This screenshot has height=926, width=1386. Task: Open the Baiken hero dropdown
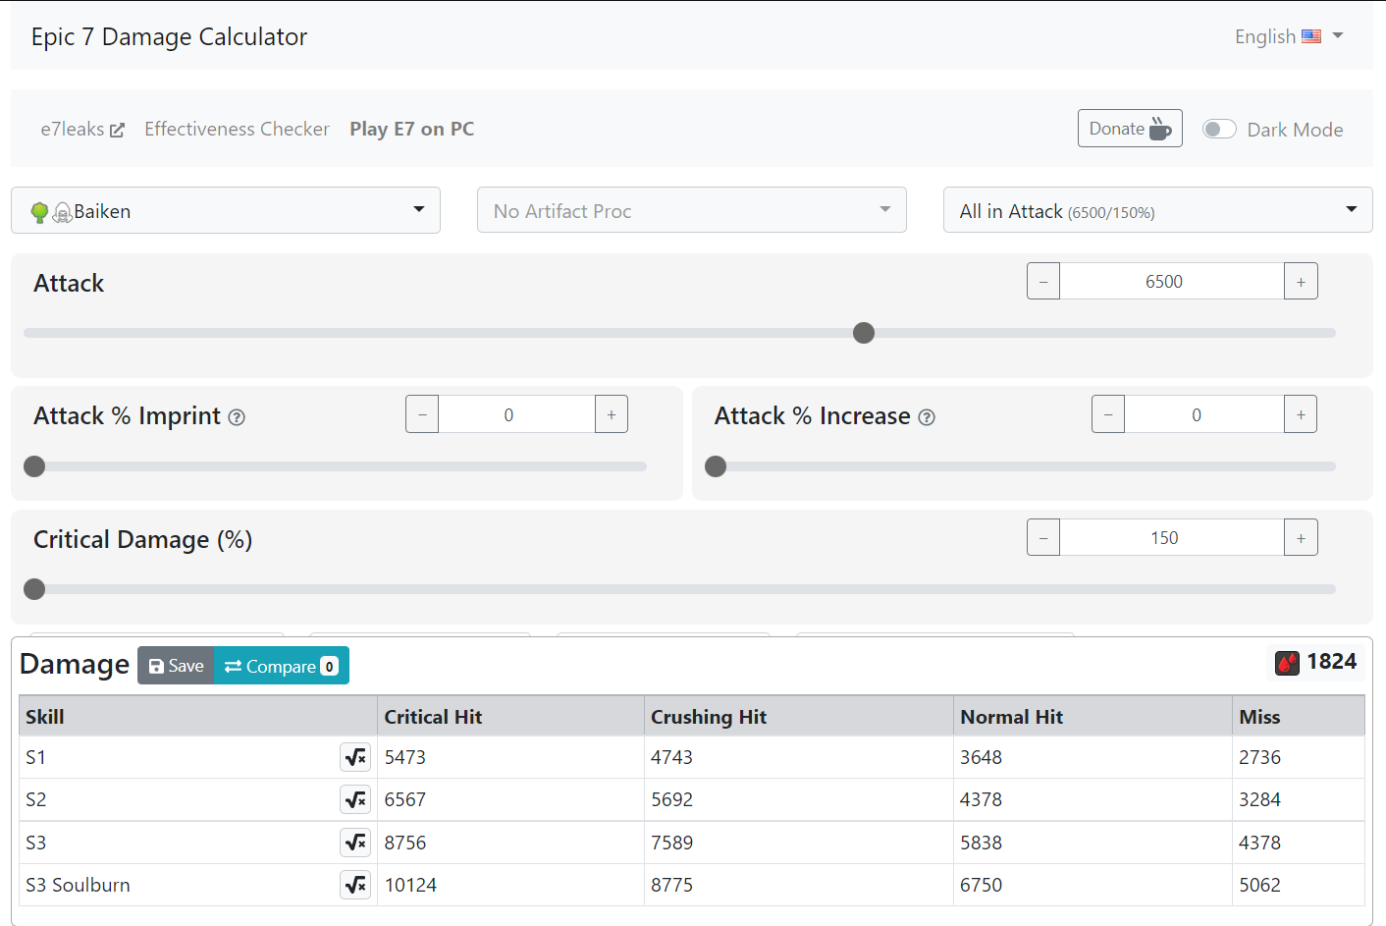click(226, 210)
